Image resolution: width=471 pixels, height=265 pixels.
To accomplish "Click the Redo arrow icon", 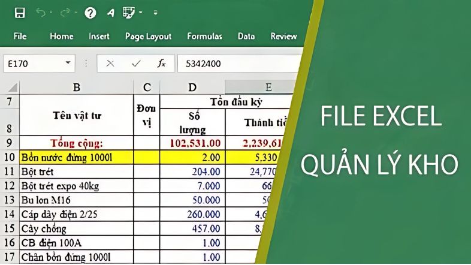I will click(x=65, y=13).
